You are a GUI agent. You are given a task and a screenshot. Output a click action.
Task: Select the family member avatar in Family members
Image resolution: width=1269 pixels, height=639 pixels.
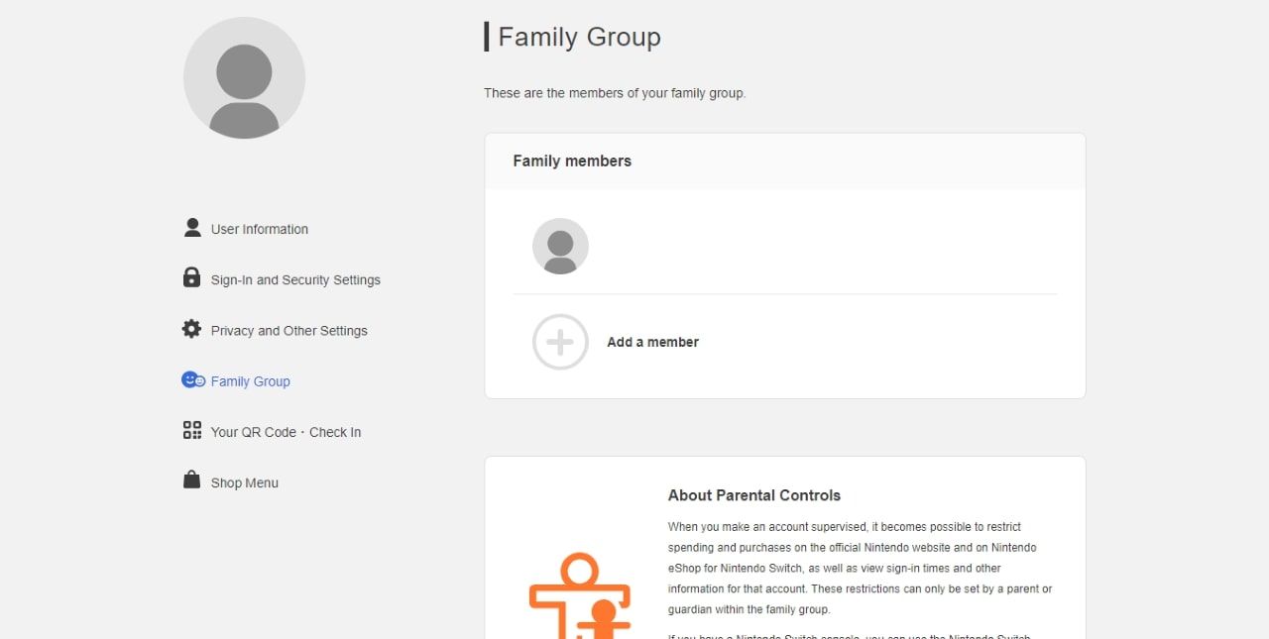click(560, 246)
